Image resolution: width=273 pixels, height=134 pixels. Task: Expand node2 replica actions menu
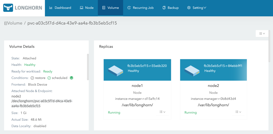(x=238, y=112)
